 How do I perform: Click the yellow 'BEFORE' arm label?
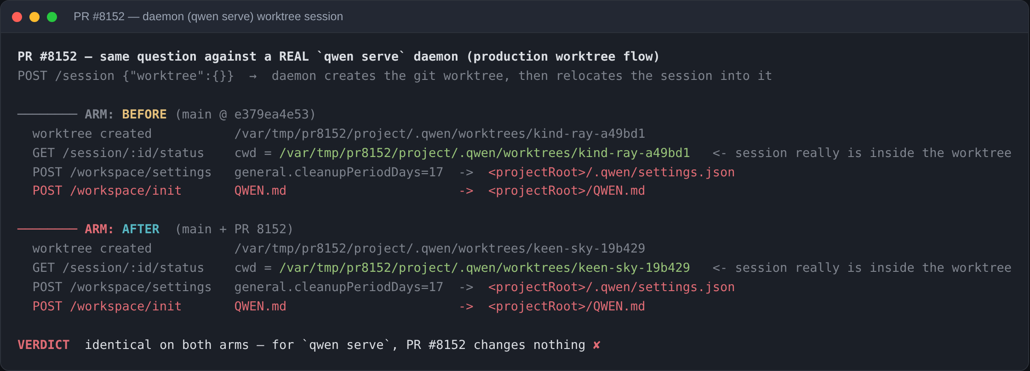(144, 114)
